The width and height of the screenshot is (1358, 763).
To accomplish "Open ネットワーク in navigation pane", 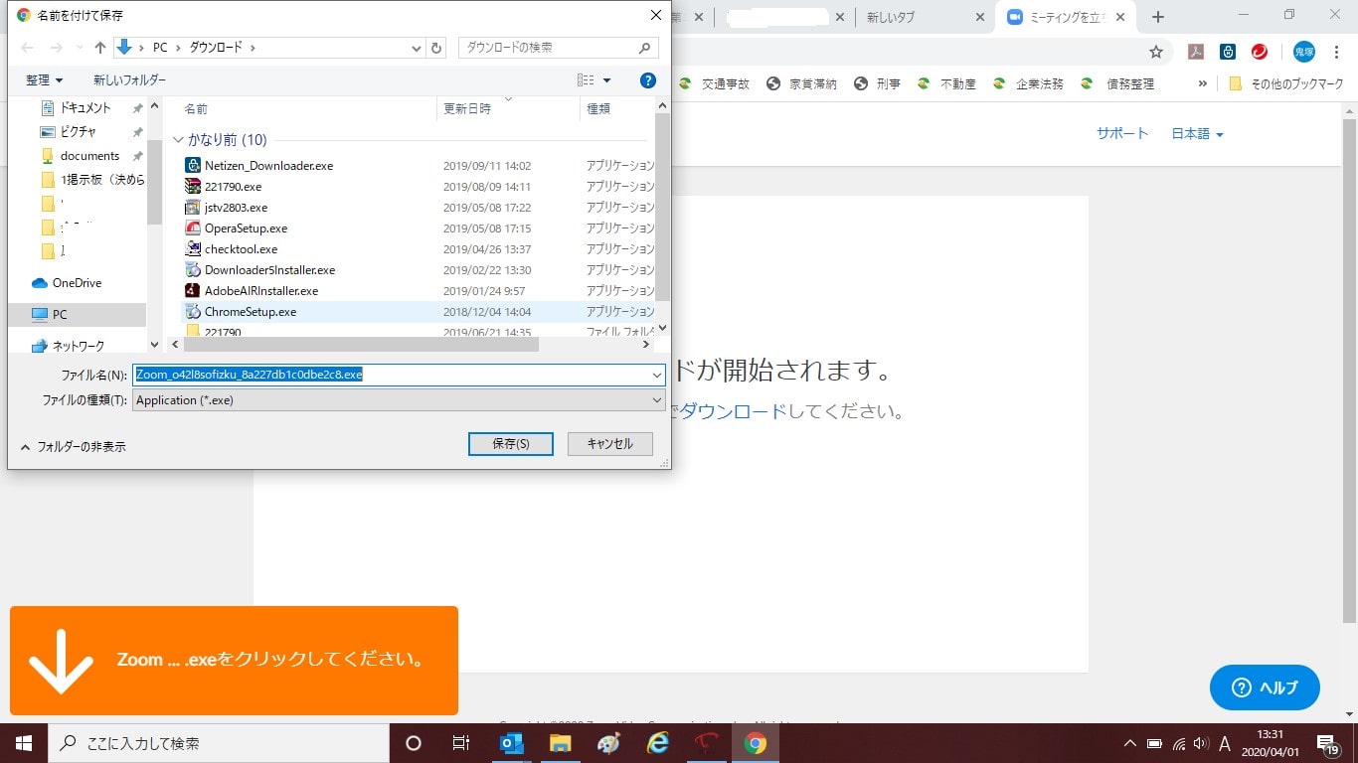I will pos(68,346).
